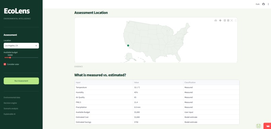This screenshot has width=271, height=129.
Task: Click the red crown badge icon
Action: (267, 126)
